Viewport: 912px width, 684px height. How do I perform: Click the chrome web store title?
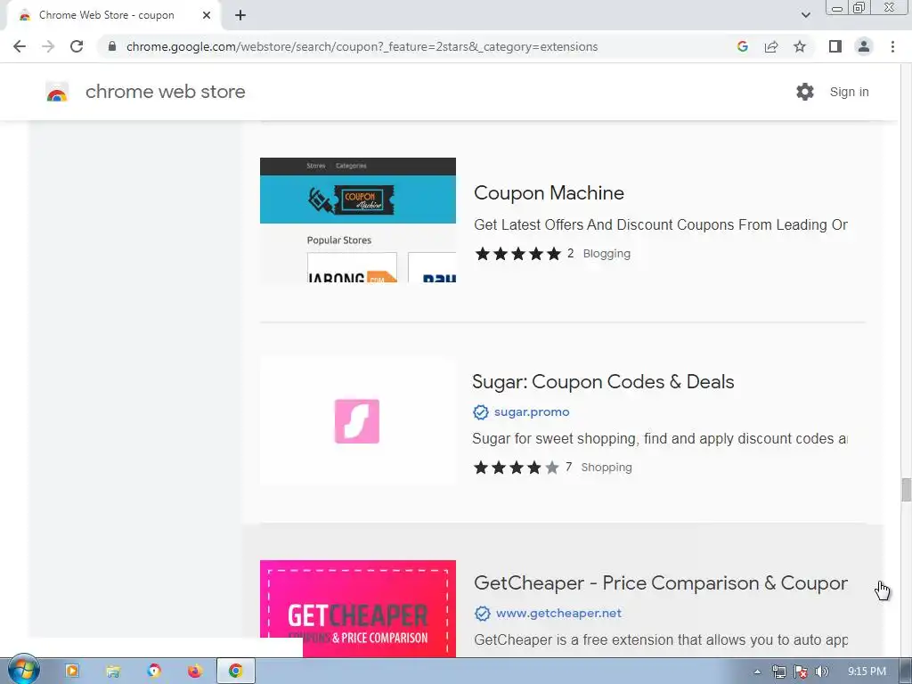[165, 92]
